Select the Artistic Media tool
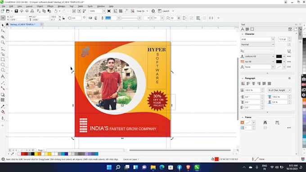Screen dimensions: 306x172 click(3, 54)
